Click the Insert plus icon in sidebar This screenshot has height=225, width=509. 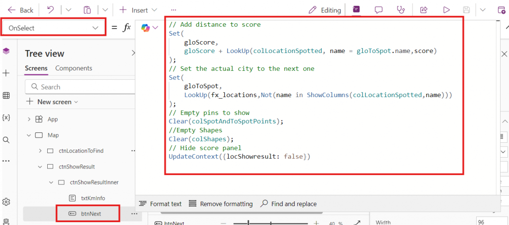coord(6,73)
